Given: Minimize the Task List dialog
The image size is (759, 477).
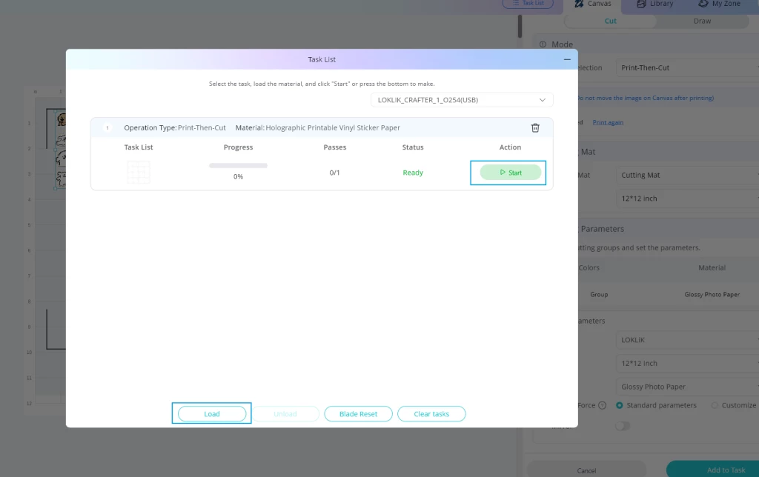Looking at the screenshot, I should click(x=567, y=59).
